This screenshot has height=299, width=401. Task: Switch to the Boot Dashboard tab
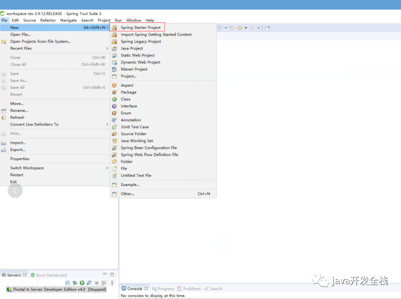tap(51, 275)
